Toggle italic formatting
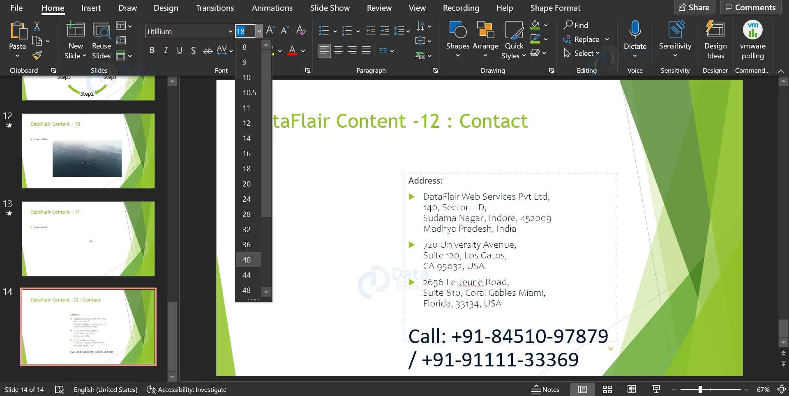Image resolution: width=789 pixels, height=396 pixels. point(166,50)
